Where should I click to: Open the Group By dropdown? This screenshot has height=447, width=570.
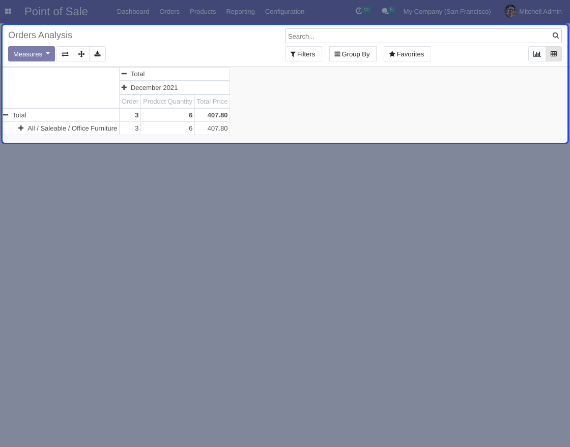[x=353, y=54]
